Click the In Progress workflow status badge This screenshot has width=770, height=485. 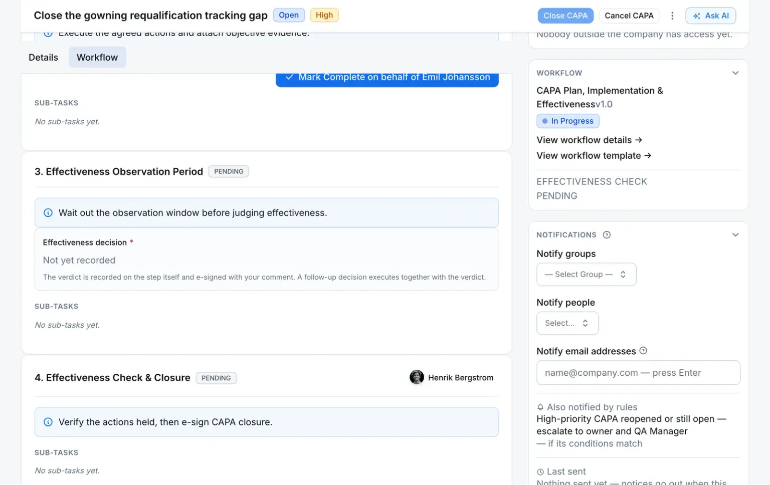click(x=568, y=121)
